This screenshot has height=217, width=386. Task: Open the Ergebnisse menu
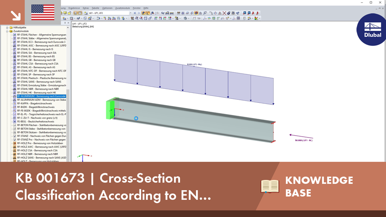(x=74, y=8)
